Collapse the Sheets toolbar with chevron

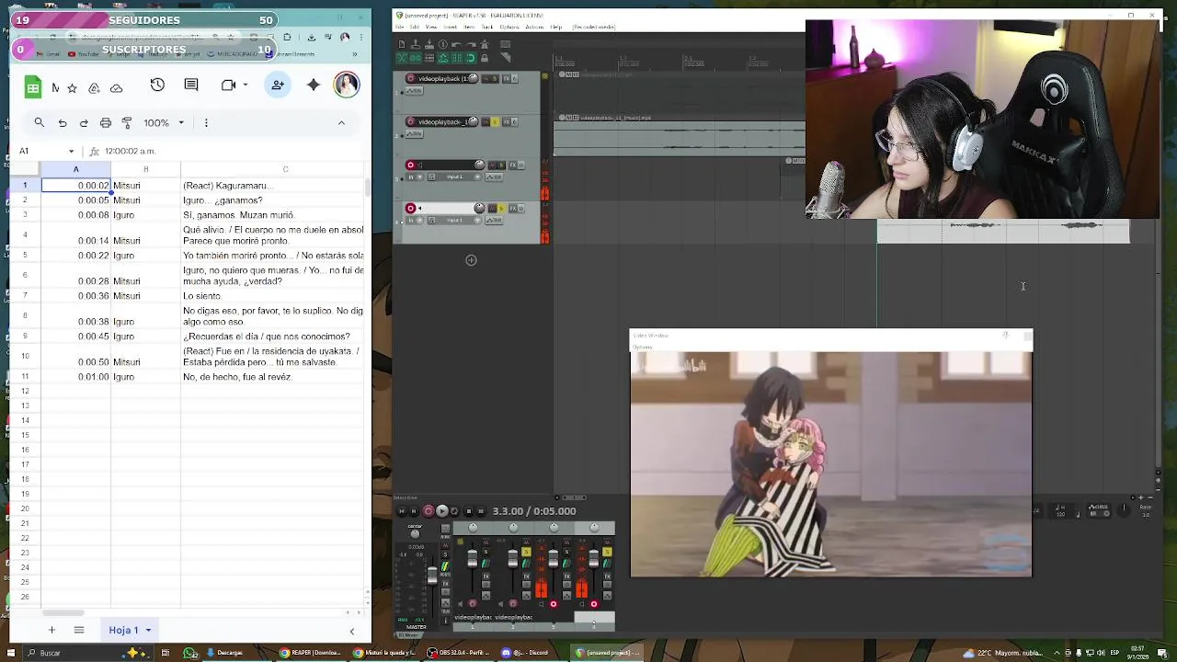pyautogui.click(x=341, y=122)
